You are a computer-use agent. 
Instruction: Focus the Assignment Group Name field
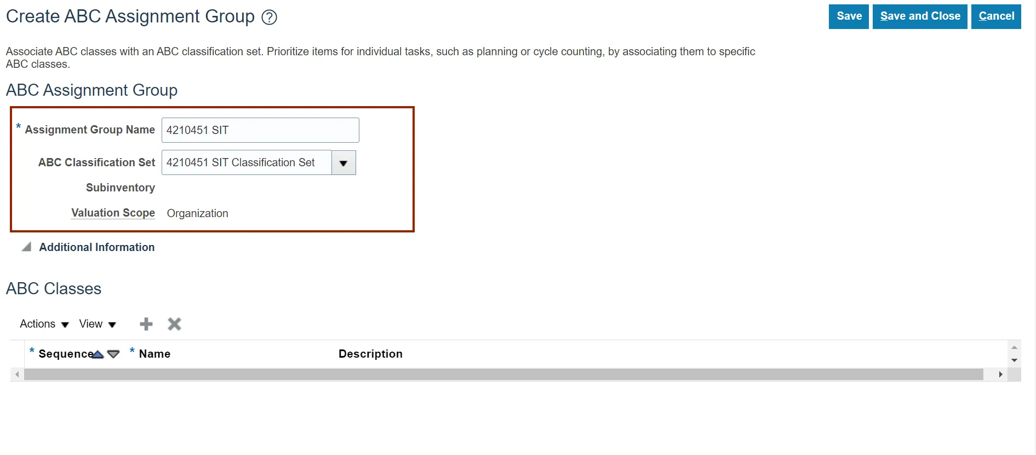pyautogui.click(x=260, y=130)
